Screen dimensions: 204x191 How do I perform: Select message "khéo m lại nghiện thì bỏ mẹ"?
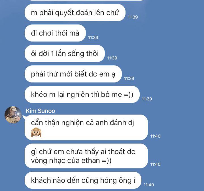(x=82, y=94)
